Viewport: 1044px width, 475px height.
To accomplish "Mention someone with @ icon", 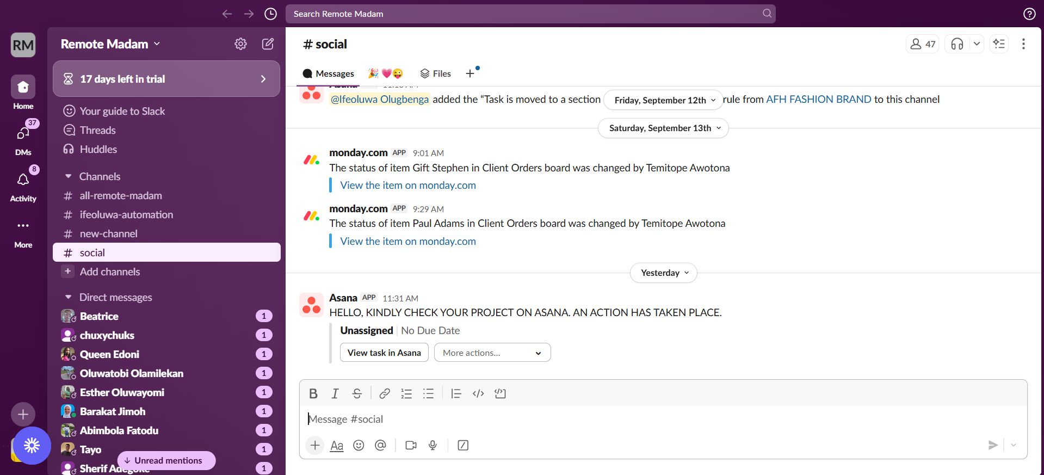I will pos(380,445).
